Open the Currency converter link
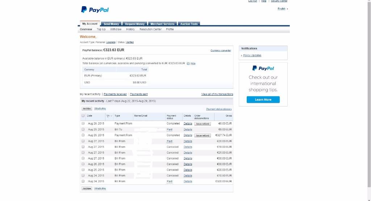371x201 pixels. [221, 51]
